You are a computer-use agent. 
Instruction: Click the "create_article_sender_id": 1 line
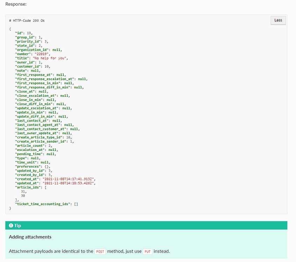44,141
